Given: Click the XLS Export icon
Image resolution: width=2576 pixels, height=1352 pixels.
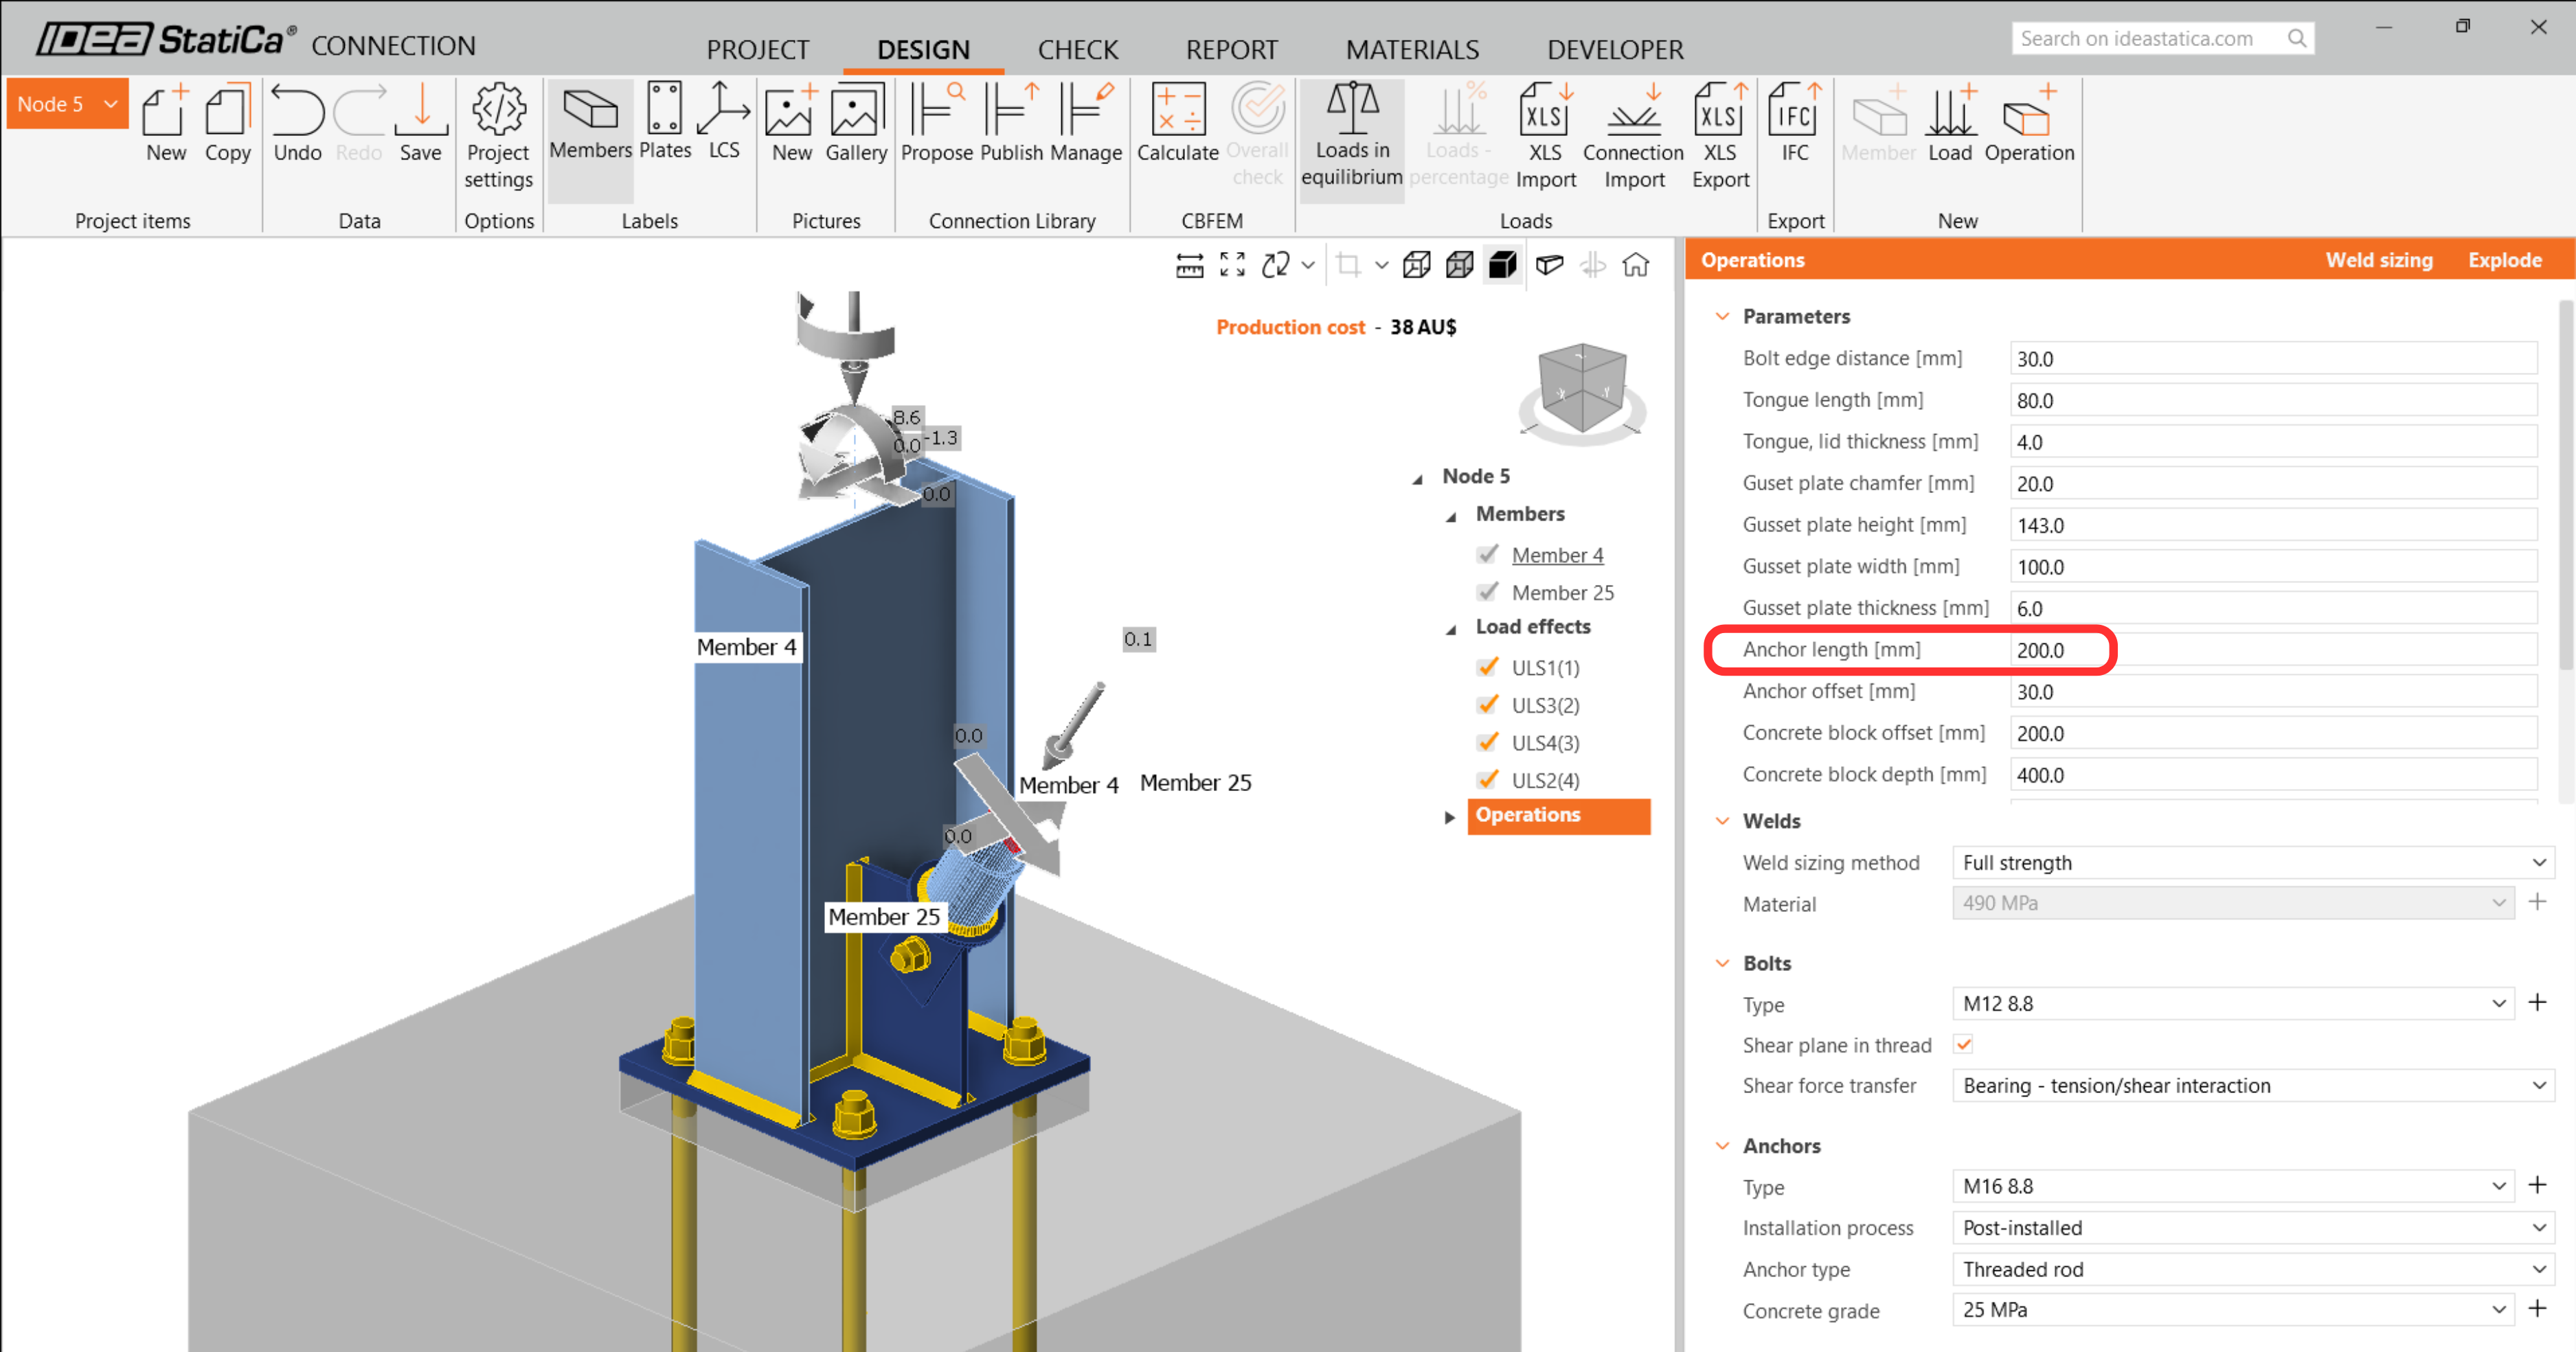Looking at the screenshot, I should point(1719,125).
